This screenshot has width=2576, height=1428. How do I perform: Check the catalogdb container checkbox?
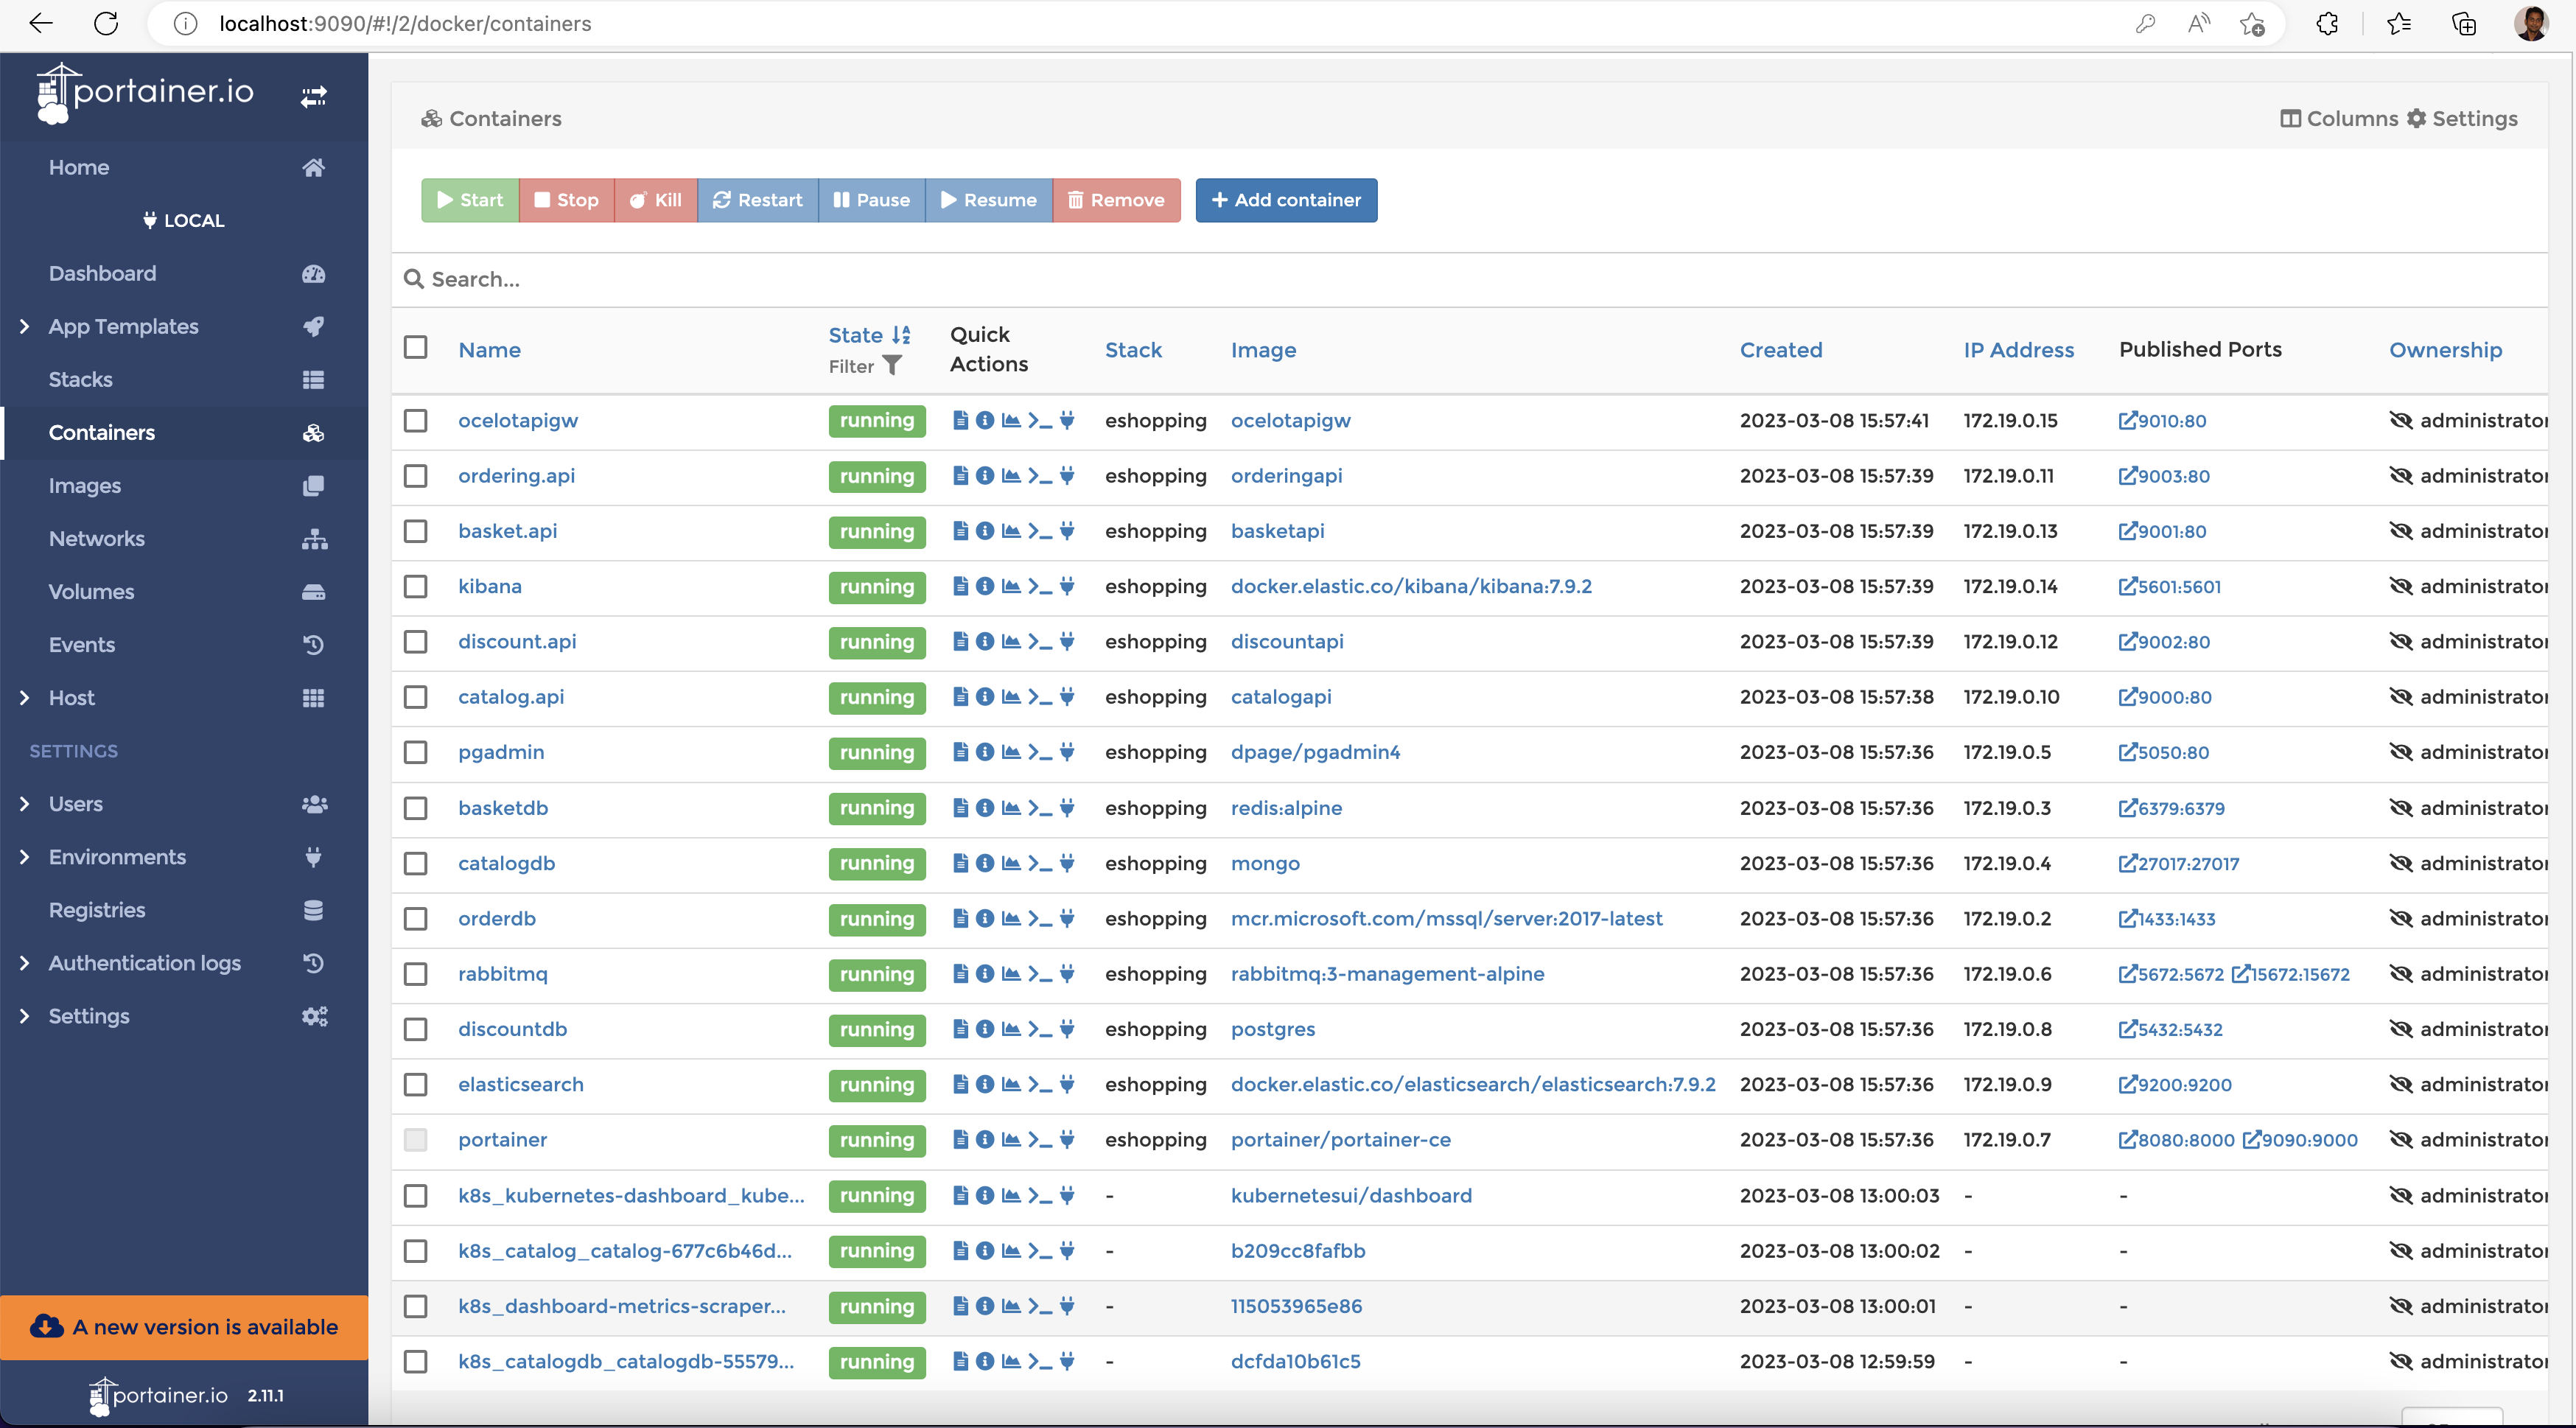coord(415,863)
